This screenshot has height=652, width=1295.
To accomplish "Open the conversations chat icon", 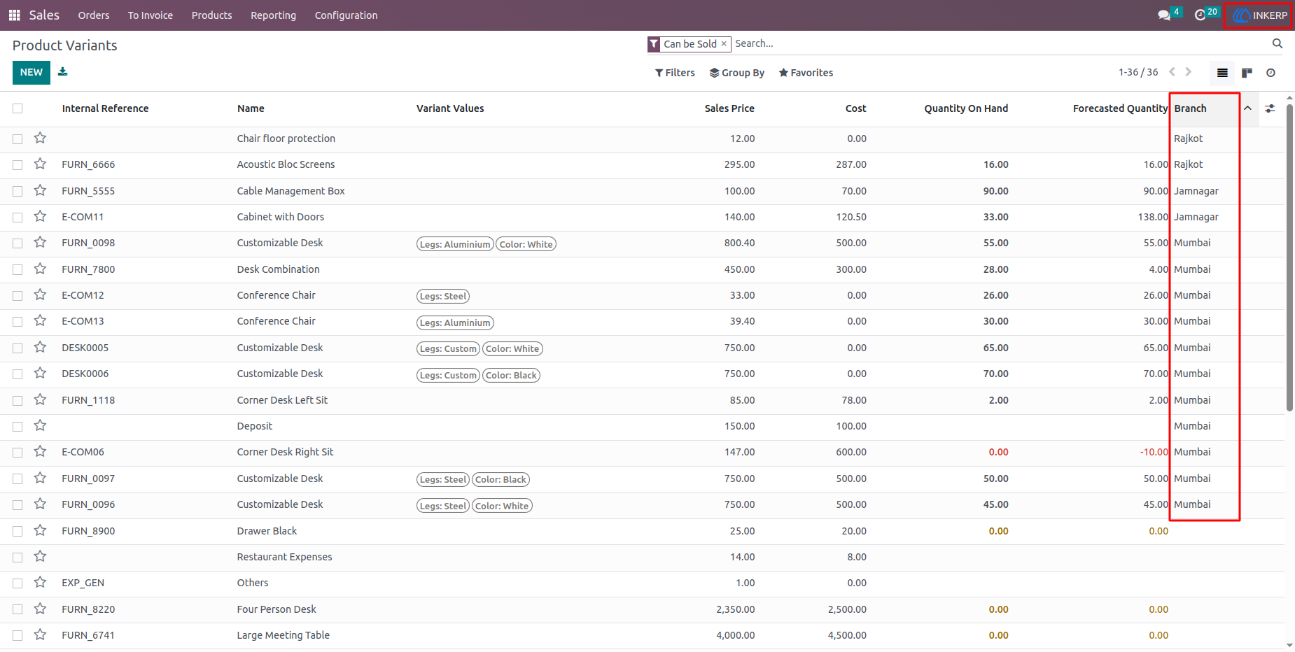I will click(1164, 15).
